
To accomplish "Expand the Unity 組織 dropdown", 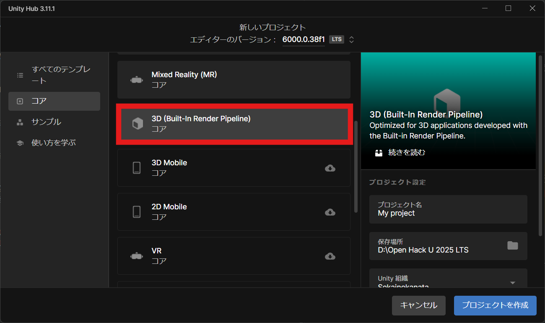I will tap(512, 283).
